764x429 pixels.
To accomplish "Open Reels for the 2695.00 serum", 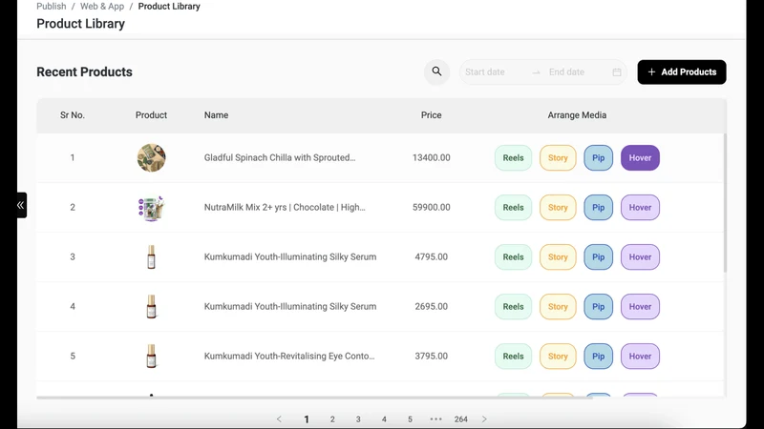I will [x=513, y=306].
